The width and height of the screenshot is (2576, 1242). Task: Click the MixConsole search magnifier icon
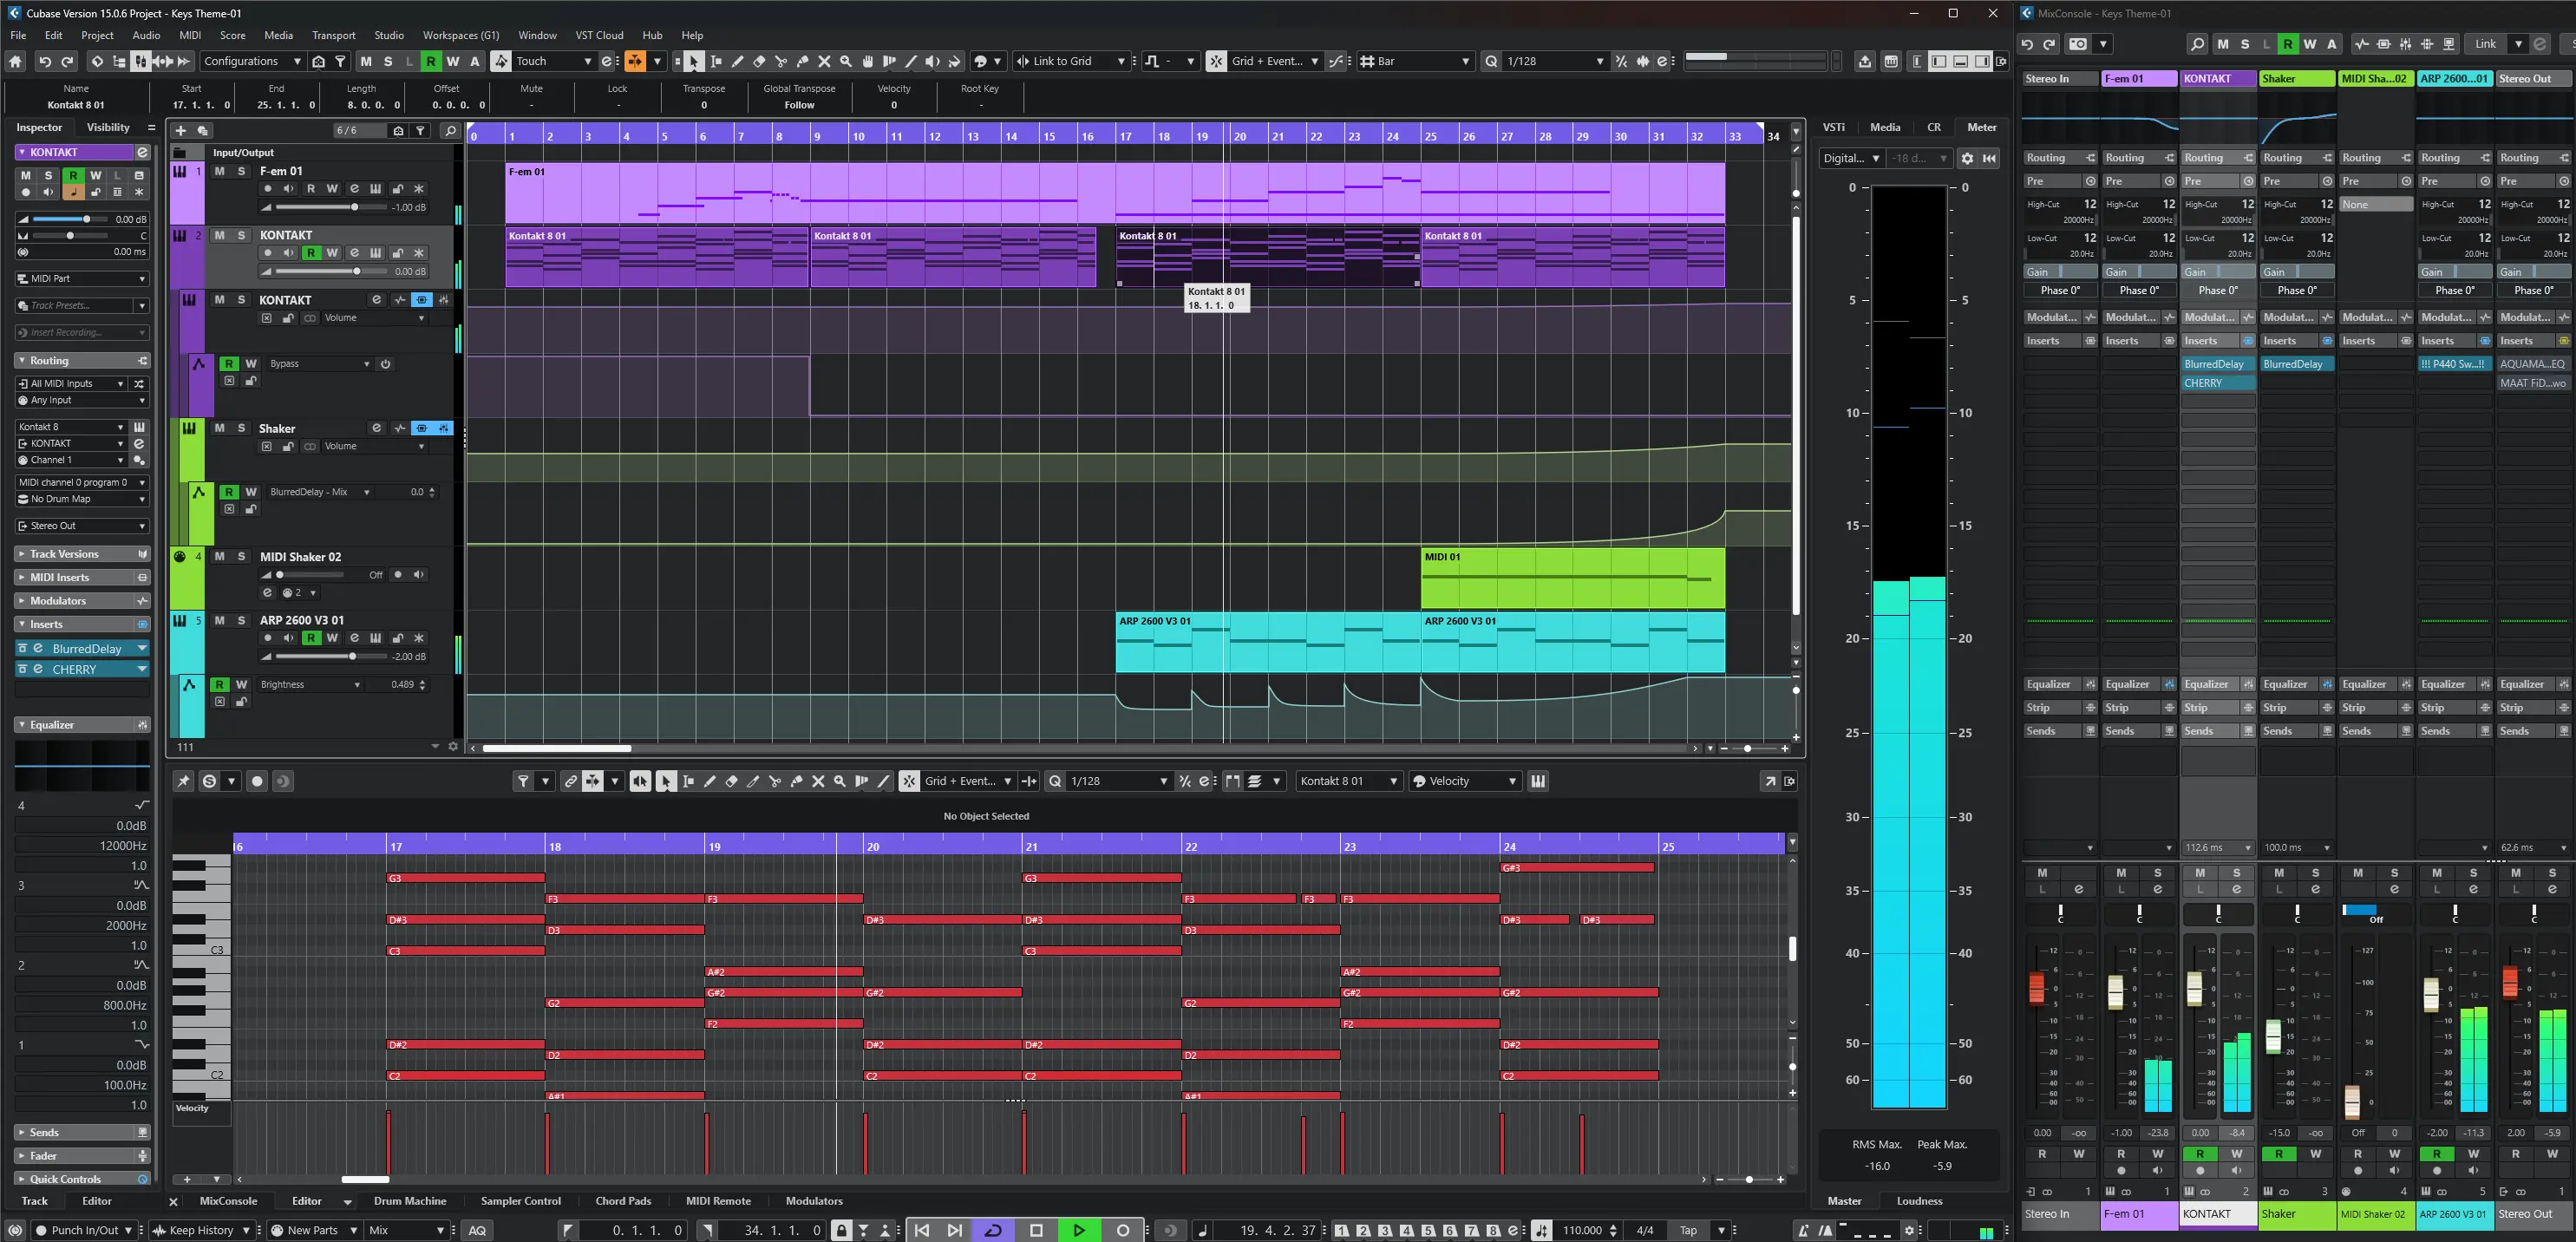2196,44
